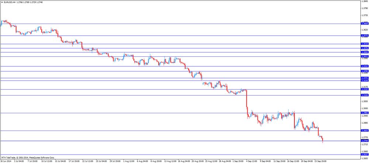Click the 1.2940 price scale value
This screenshot has width=369, height=163.
tap(365, 116)
